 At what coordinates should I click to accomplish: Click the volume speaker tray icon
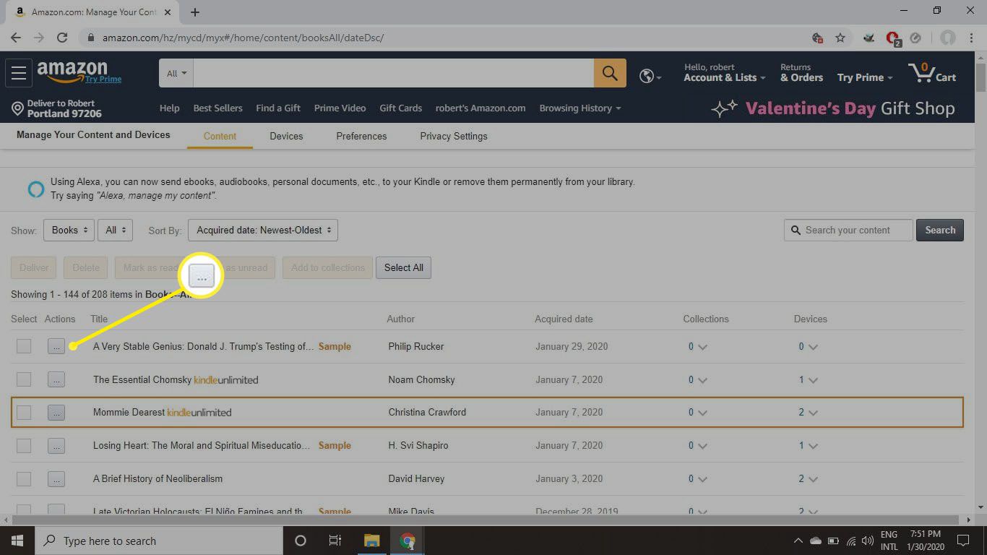[x=867, y=541]
